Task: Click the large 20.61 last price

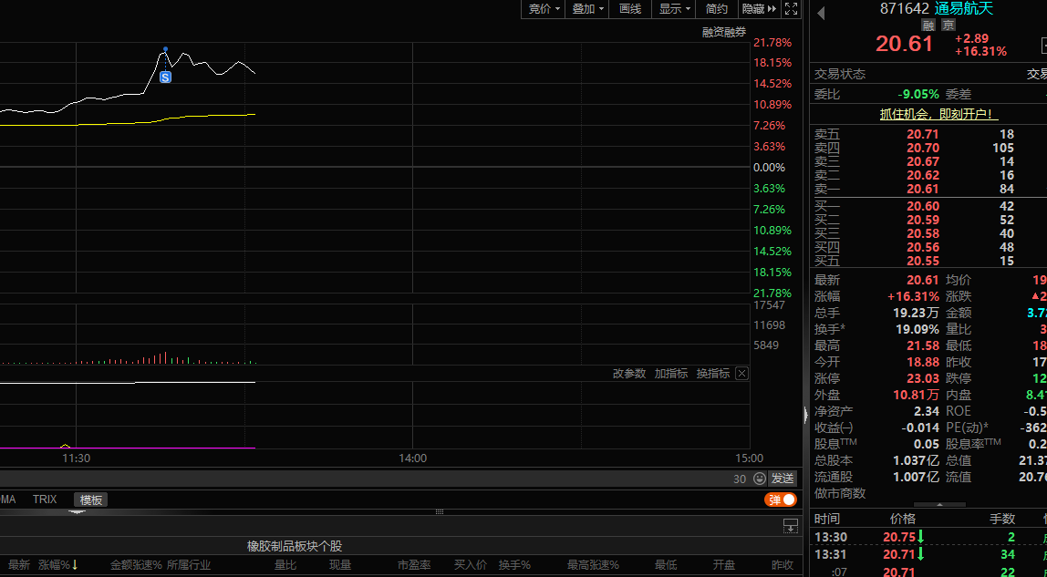Action: point(904,44)
